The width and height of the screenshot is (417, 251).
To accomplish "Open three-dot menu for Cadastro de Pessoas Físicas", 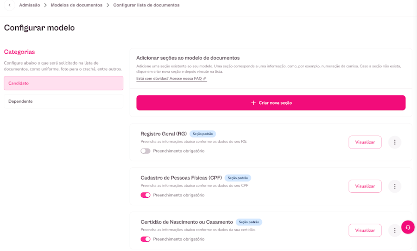I will click(395, 186).
